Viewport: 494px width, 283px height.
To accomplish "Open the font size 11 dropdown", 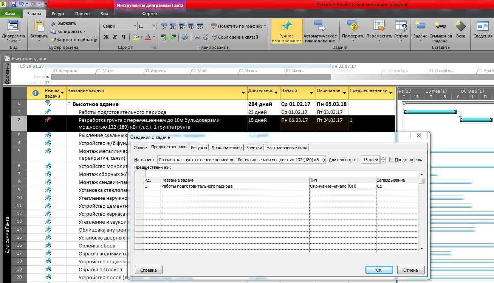I will [153, 26].
